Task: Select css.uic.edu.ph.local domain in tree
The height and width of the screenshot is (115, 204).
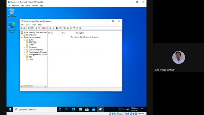Action: [x=33, y=37]
